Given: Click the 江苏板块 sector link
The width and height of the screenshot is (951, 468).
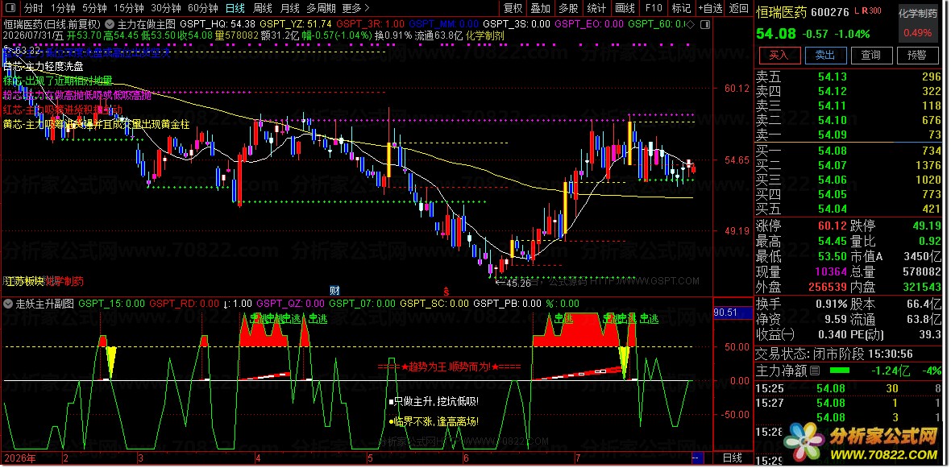Looking at the screenshot, I should click(24, 281).
